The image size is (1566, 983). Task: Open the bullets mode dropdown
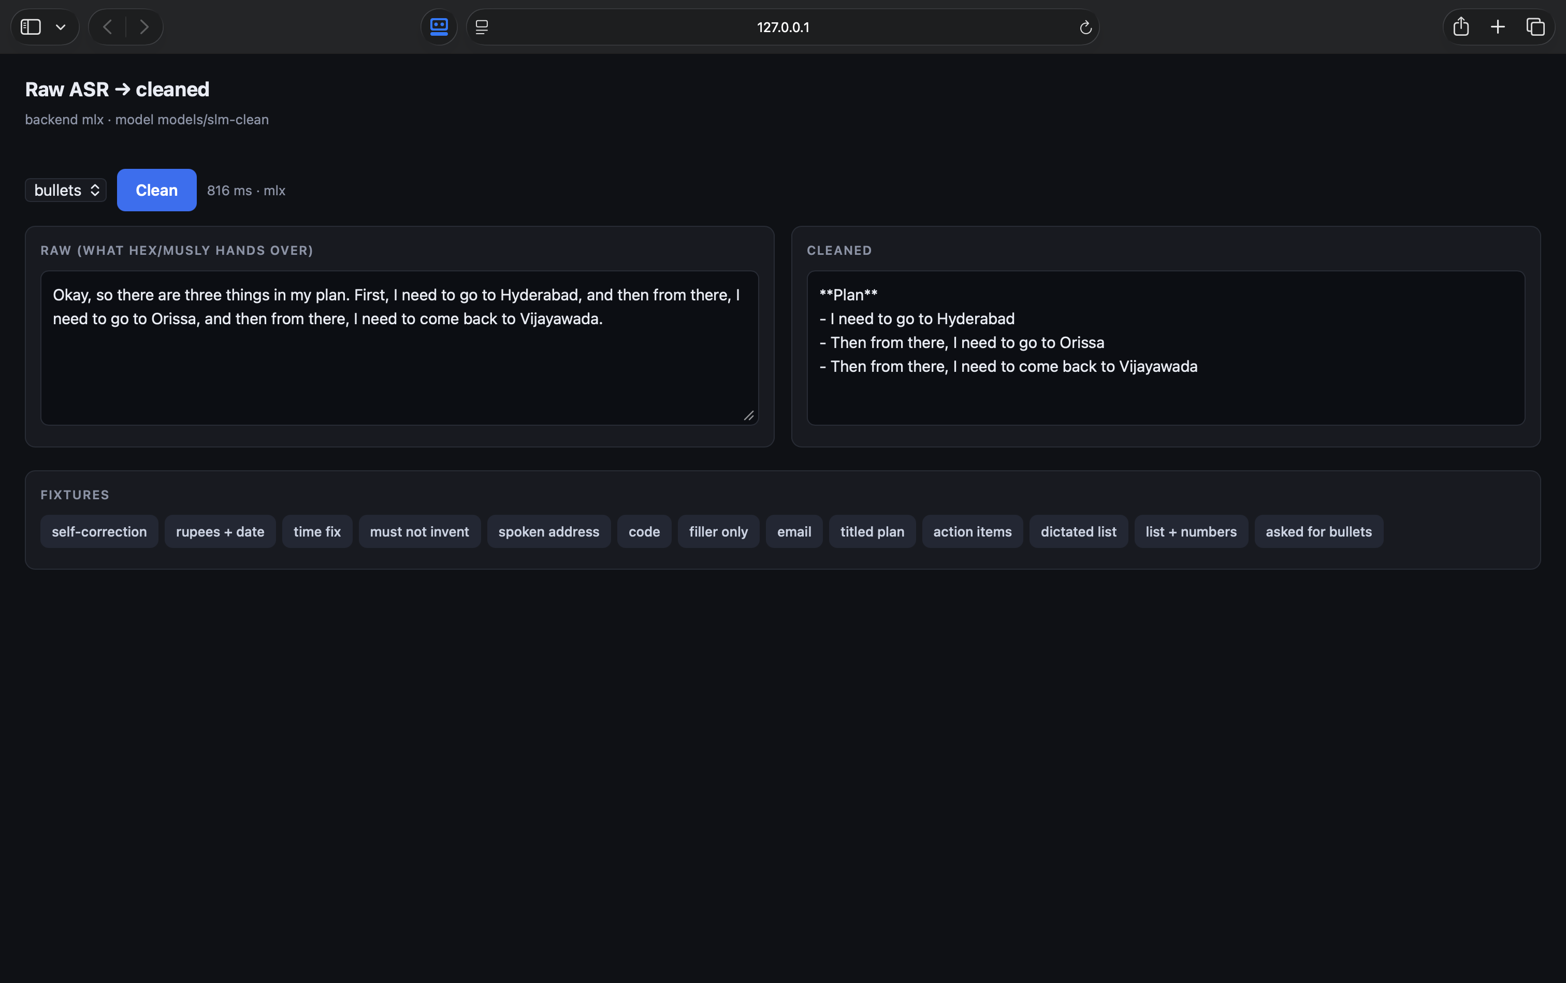66,190
